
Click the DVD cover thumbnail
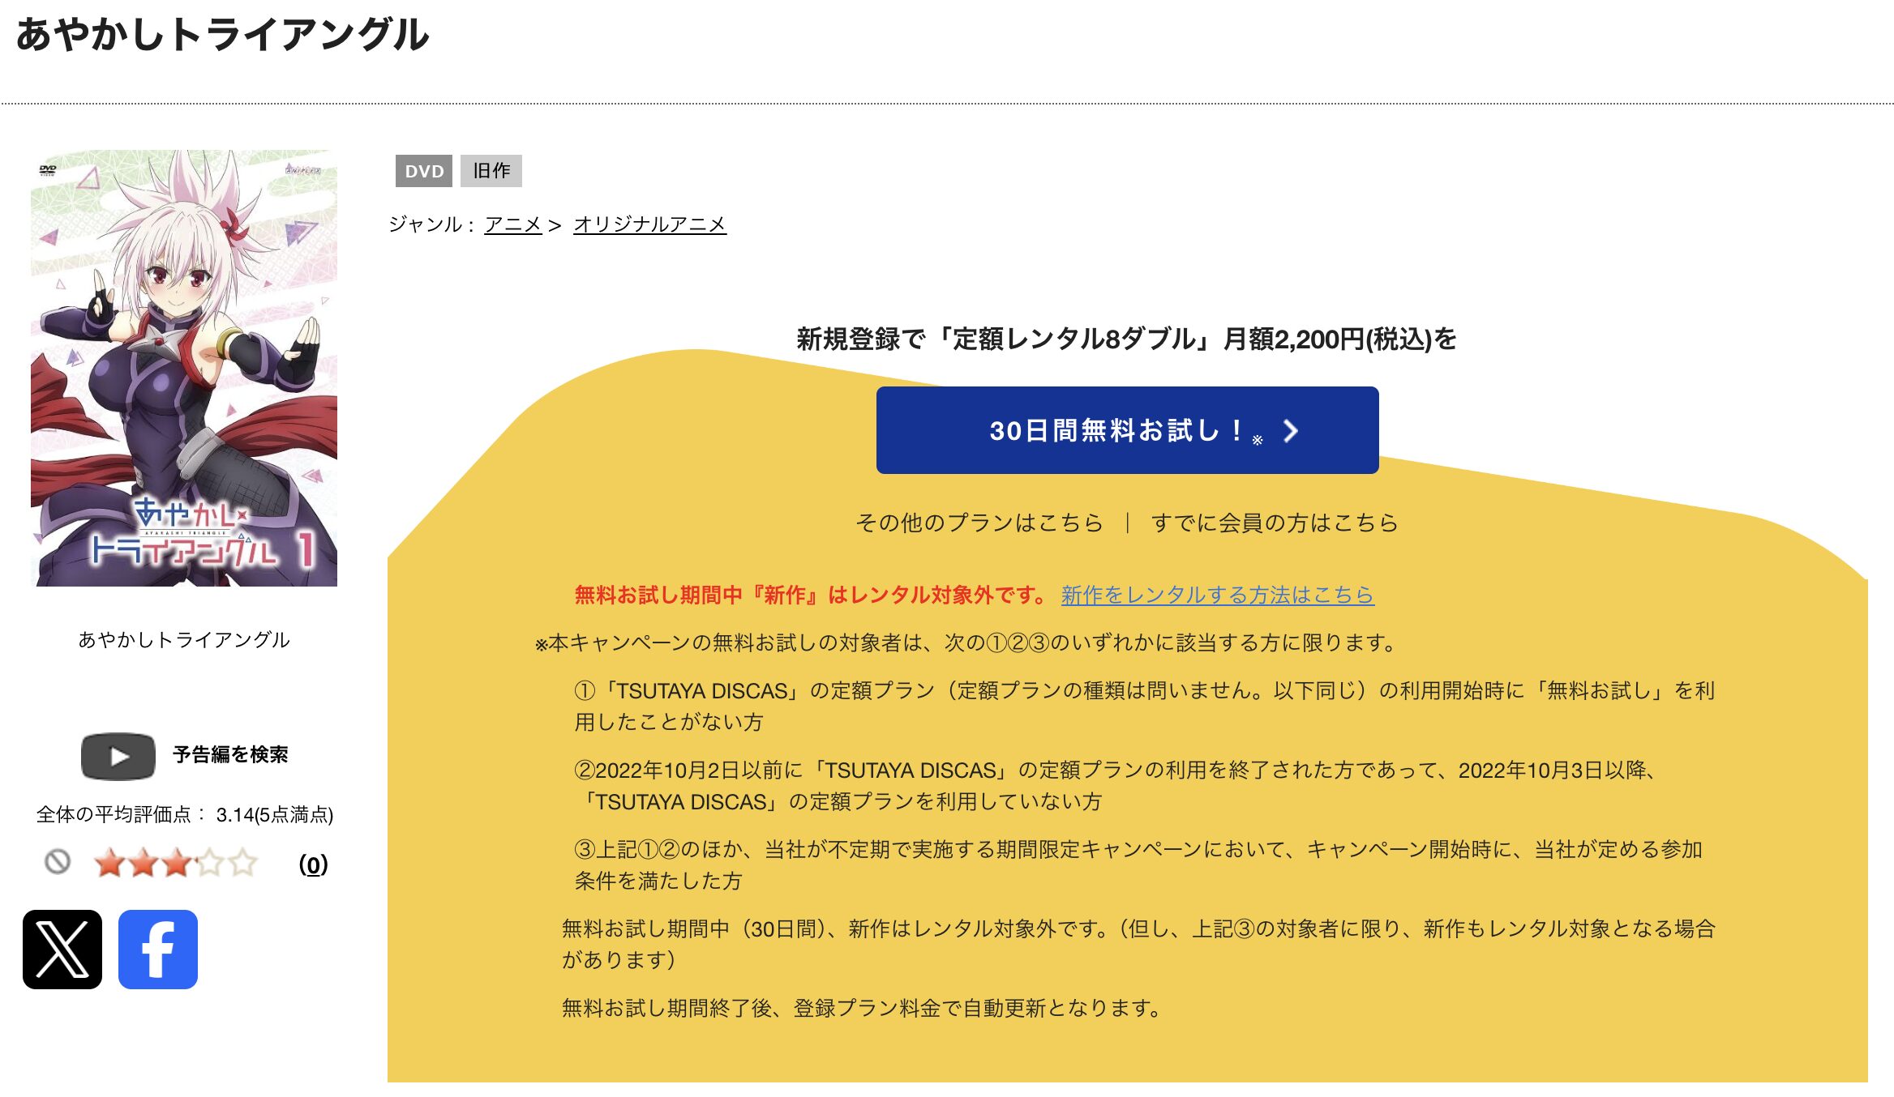pyautogui.click(x=184, y=368)
